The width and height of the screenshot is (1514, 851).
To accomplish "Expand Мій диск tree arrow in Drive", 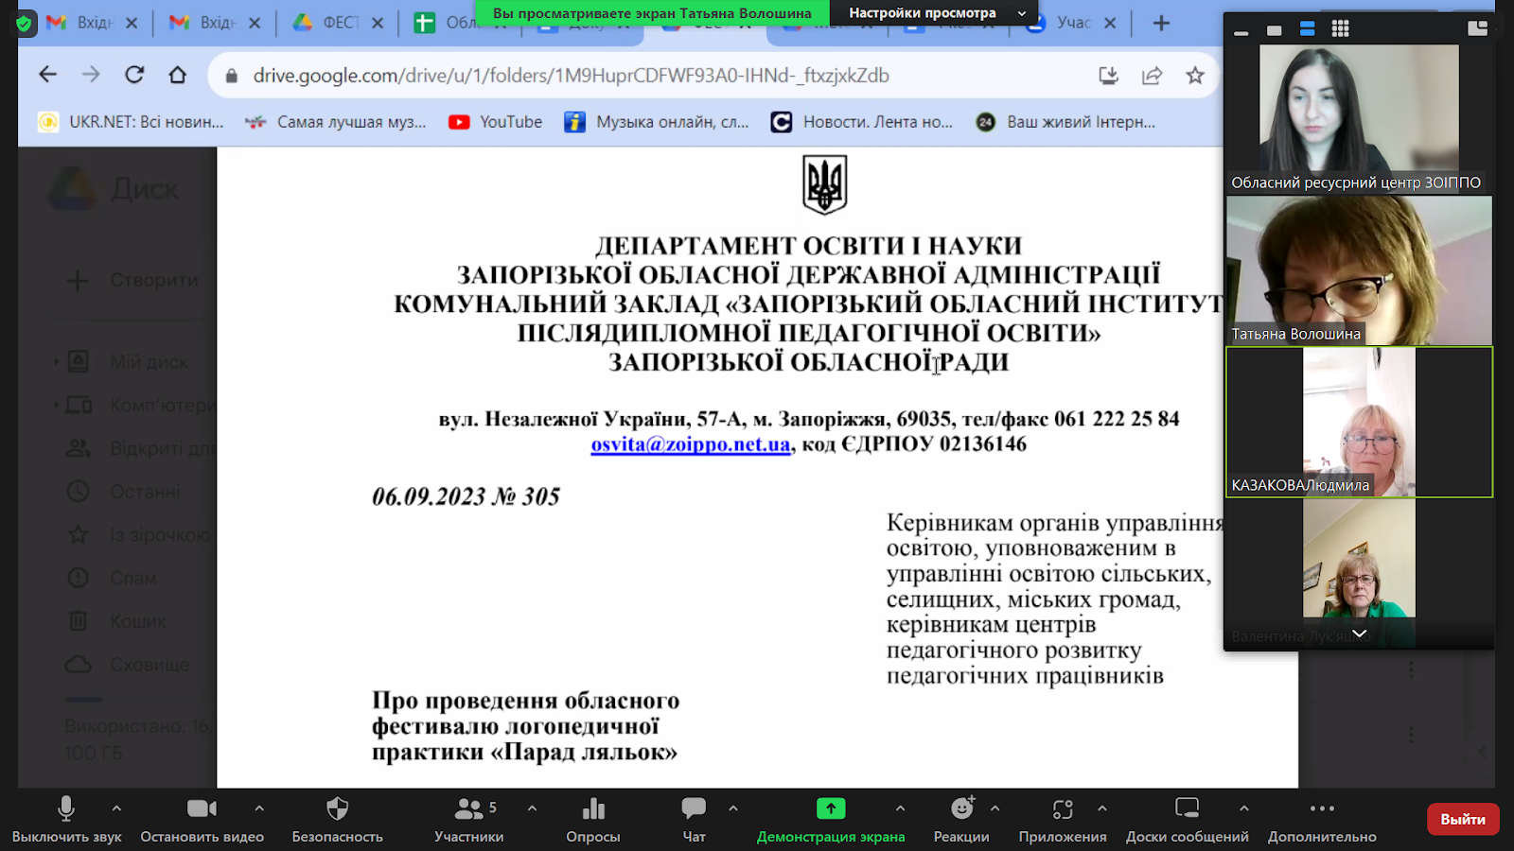I will click(56, 361).
